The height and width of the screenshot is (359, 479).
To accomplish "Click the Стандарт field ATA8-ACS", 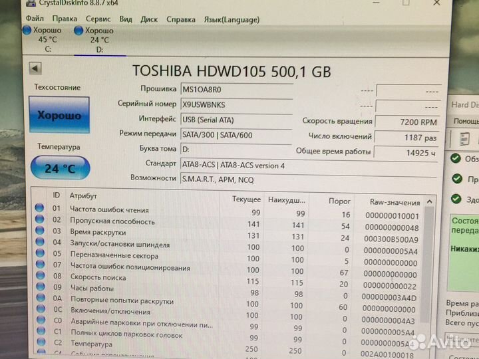I will coord(309,165).
